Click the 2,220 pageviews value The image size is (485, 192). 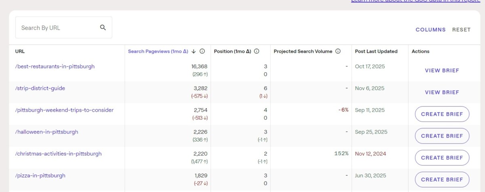(200, 154)
